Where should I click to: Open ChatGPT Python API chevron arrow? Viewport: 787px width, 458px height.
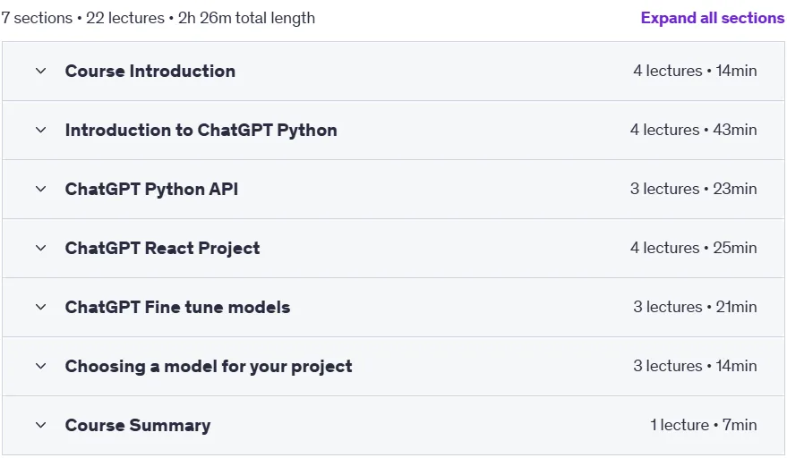coord(40,189)
